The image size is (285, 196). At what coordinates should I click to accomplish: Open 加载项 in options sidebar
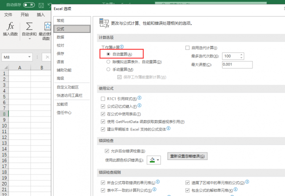pos(72,104)
